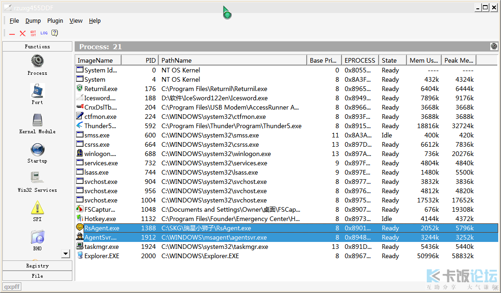The width and height of the screenshot is (501, 293).
Task: Click the Hotkey.exe process icon
Action: pyautogui.click(x=80, y=218)
